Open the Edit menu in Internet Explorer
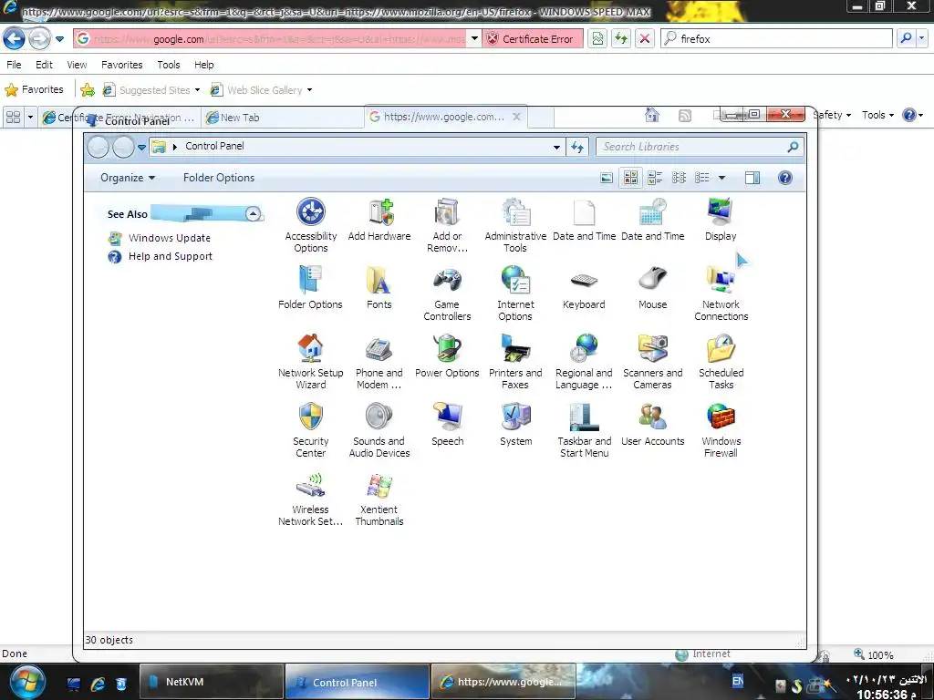Screen dimensions: 934x700 tap(44, 65)
